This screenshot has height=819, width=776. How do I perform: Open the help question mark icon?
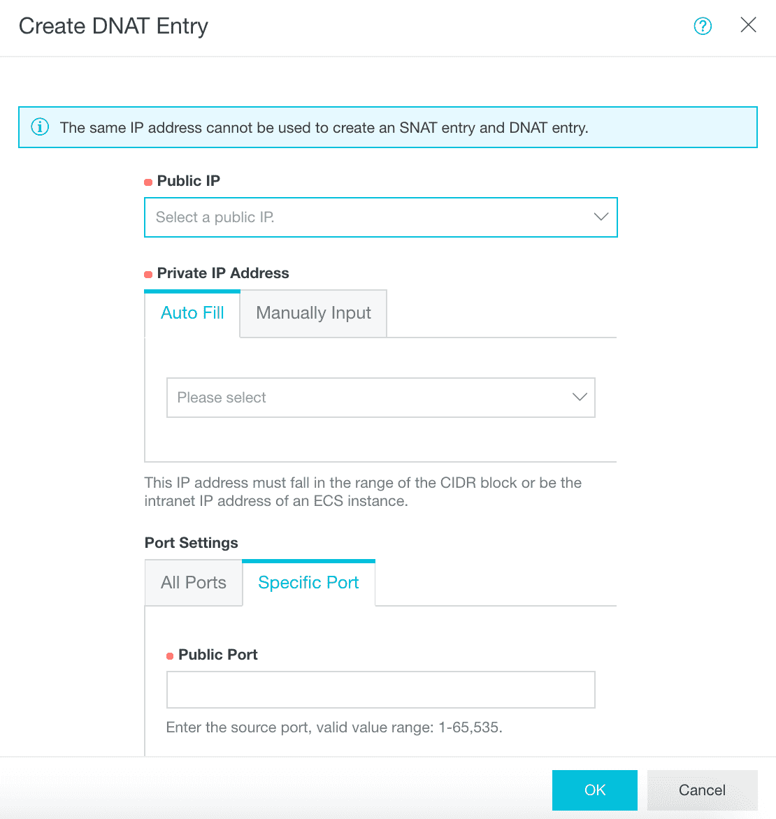[703, 26]
